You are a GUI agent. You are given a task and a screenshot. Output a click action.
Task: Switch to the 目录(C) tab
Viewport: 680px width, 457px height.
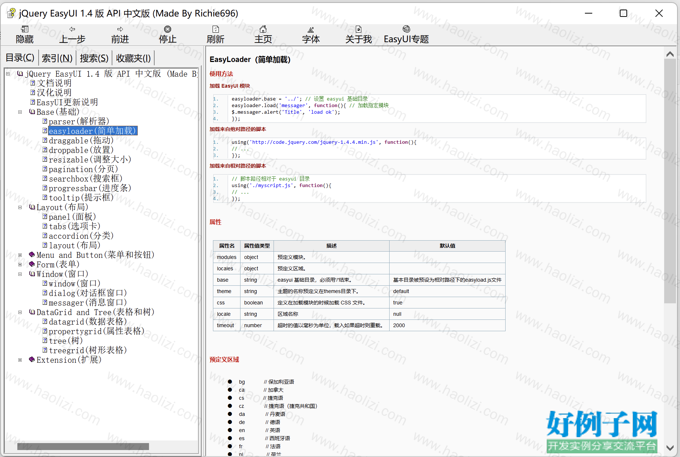point(20,58)
